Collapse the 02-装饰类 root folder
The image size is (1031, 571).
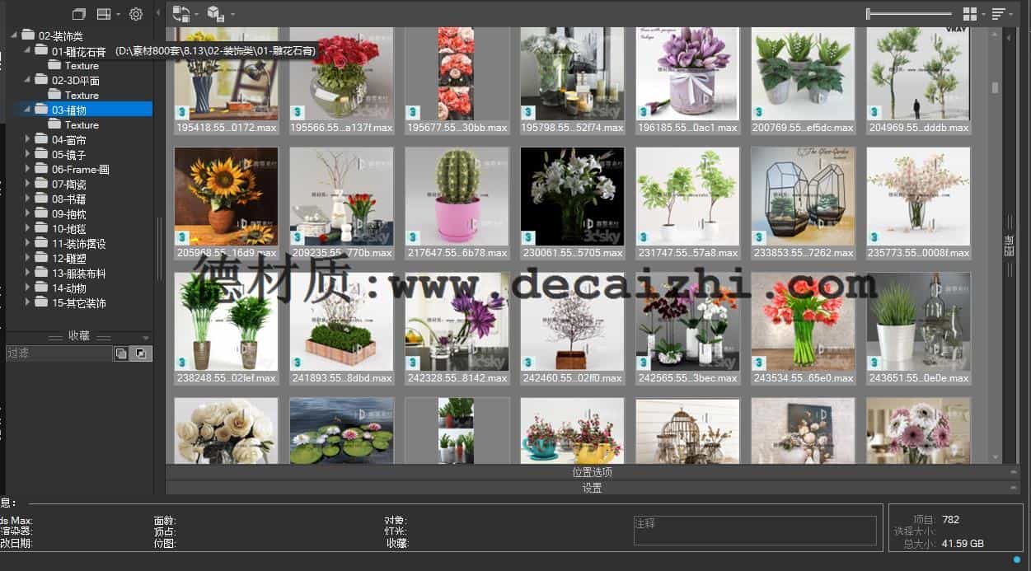point(13,35)
